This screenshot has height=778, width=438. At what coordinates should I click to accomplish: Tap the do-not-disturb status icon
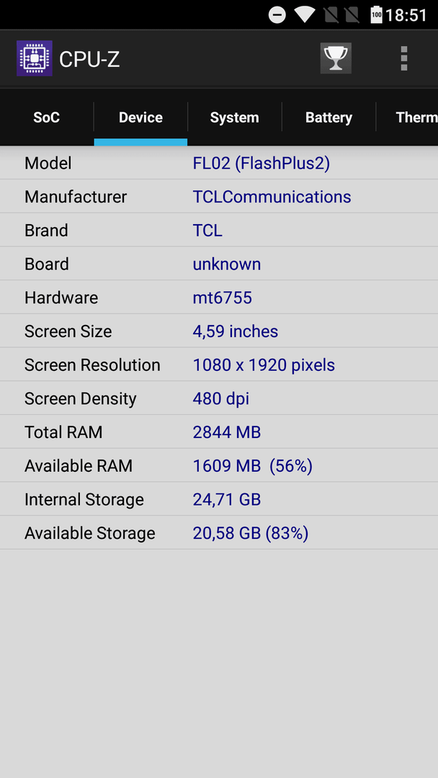(x=277, y=15)
